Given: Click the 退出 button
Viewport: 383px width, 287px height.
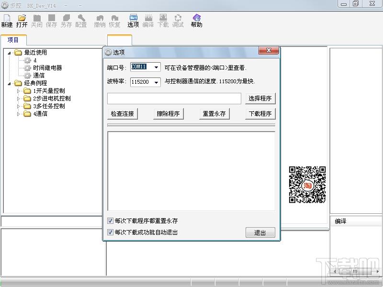Looking at the screenshot, I should [x=260, y=232].
